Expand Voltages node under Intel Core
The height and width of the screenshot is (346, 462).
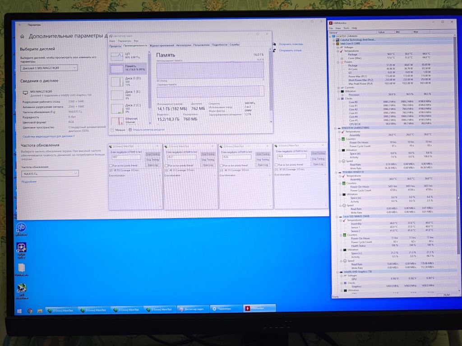pos(337,47)
